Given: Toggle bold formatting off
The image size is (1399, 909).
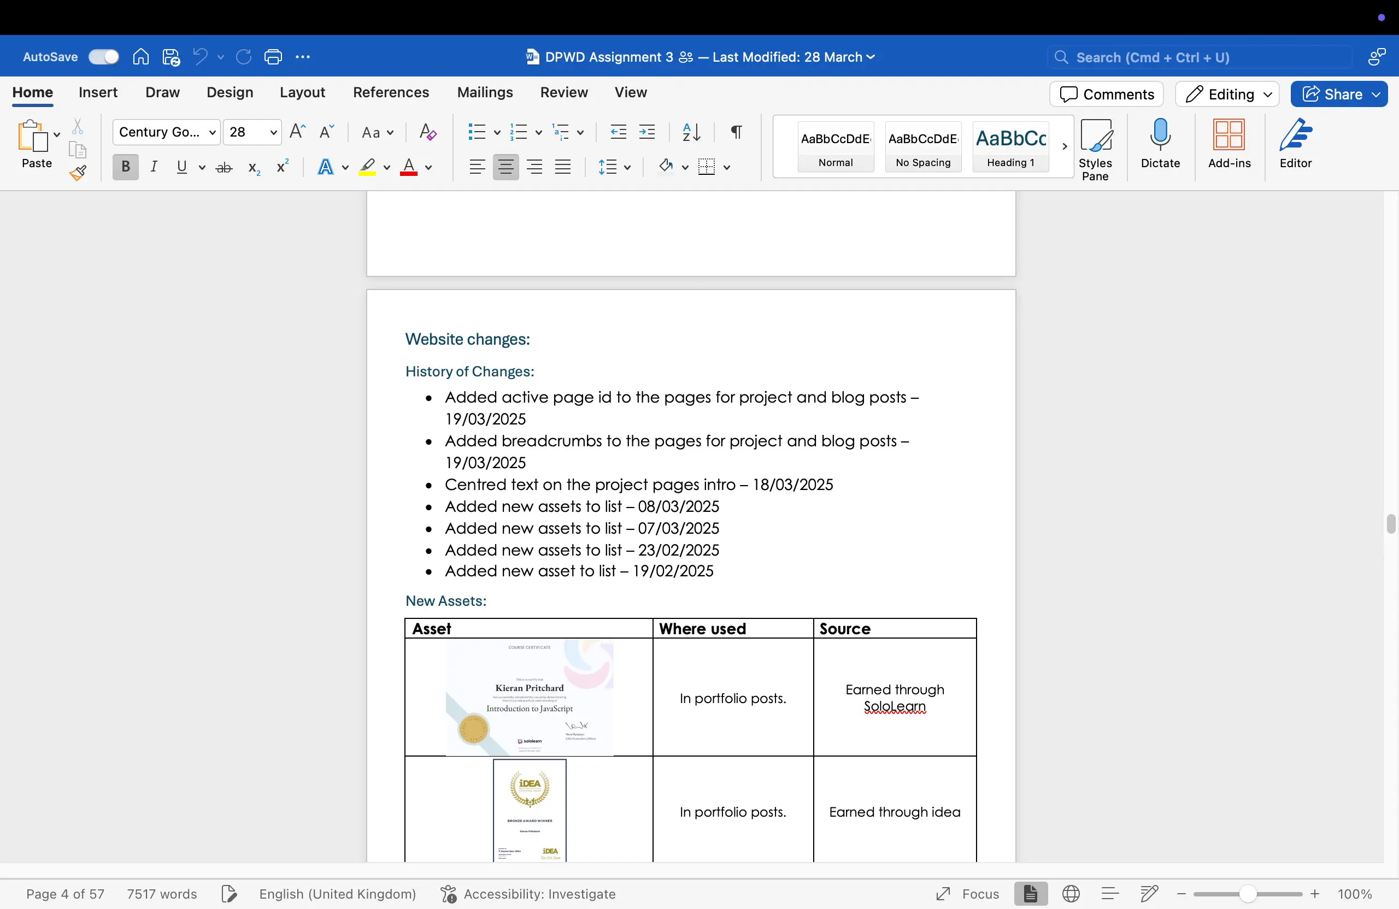Looking at the screenshot, I should 125,167.
